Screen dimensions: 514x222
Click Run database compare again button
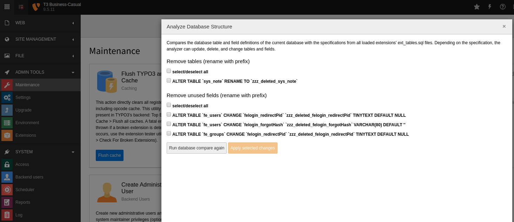[196, 148]
